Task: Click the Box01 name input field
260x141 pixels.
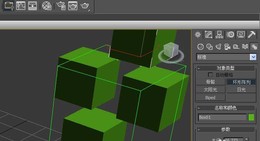Action: coord(222,117)
